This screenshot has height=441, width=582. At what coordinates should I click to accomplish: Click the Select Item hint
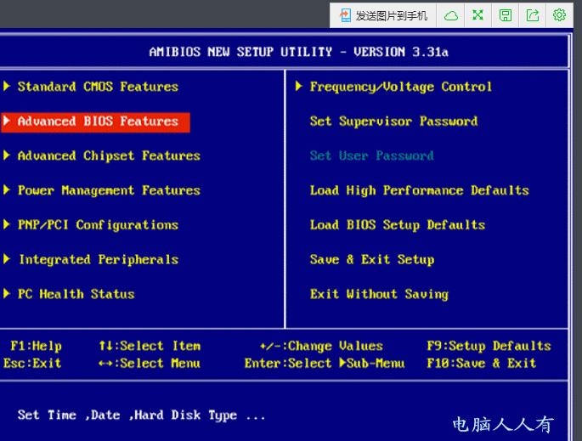pos(150,346)
